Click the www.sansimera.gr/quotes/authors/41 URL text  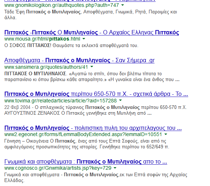pyautogui.click(x=46, y=67)
